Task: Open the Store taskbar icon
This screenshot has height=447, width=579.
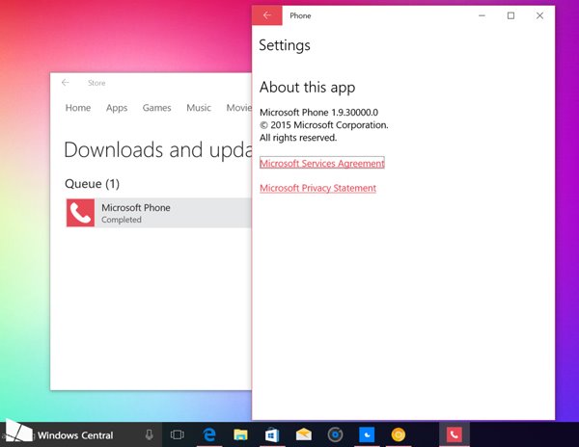Action: tap(272, 434)
